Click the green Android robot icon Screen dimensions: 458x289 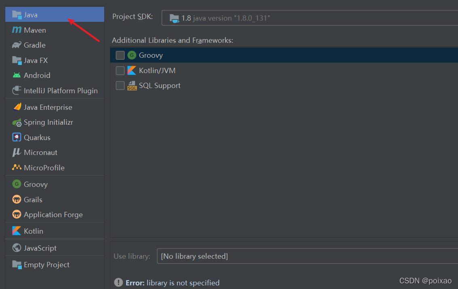coord(17,75)
